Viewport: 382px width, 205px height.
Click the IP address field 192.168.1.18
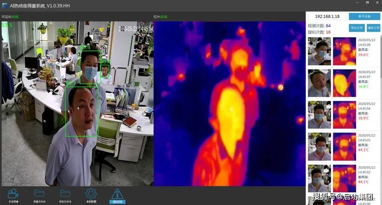pyautogui.click(x=327, y=17)
